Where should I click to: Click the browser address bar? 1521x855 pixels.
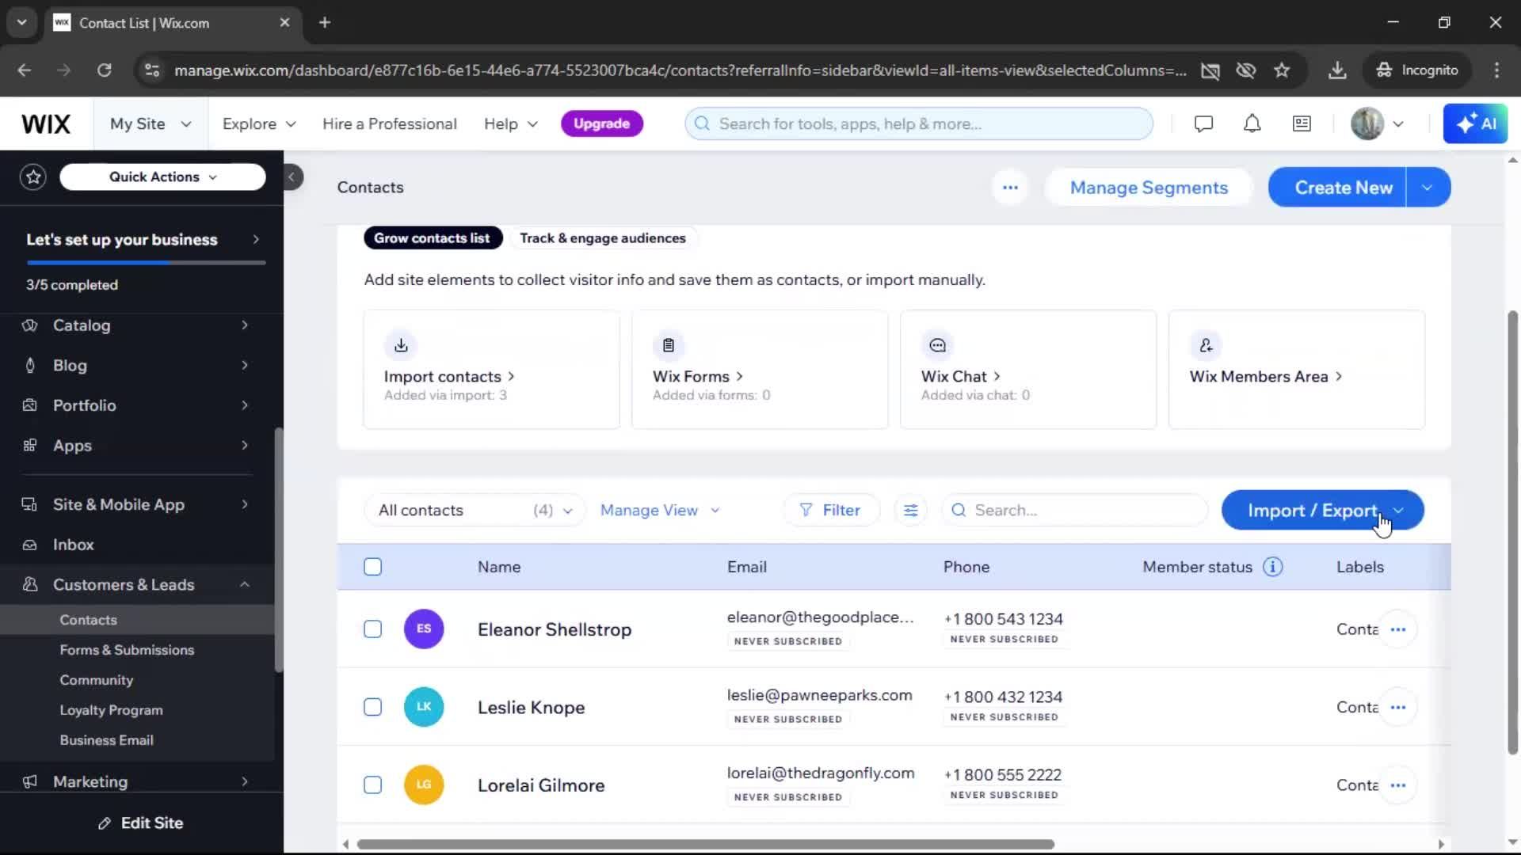pos(680,70)
